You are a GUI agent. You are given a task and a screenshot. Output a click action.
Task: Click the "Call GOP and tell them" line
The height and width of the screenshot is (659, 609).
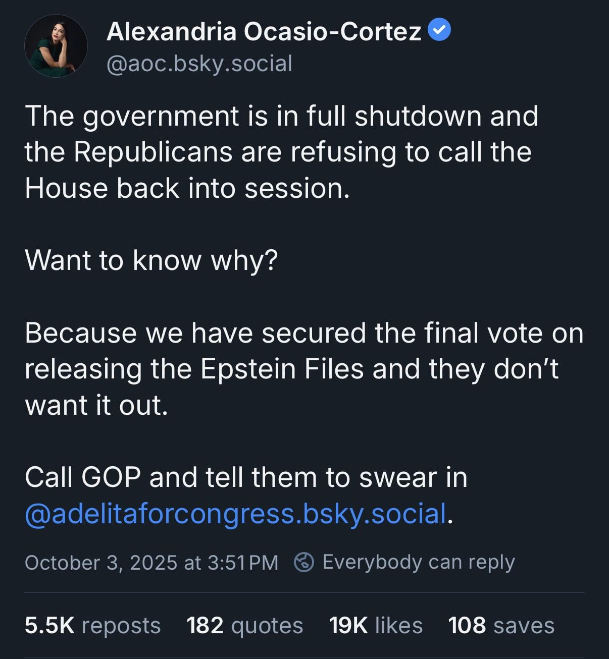(246, 477)
